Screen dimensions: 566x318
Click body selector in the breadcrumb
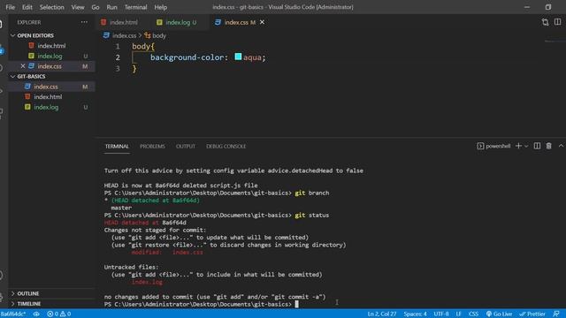[159, 35]
